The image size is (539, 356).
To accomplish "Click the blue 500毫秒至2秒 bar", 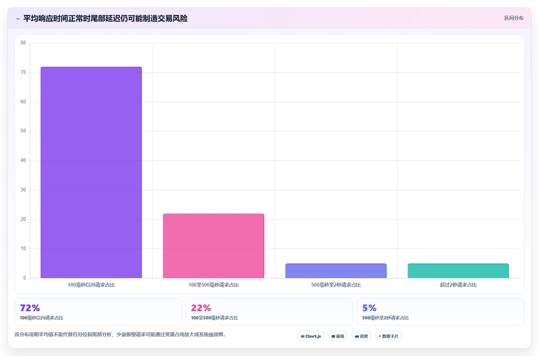I will (x=336, y=271).
